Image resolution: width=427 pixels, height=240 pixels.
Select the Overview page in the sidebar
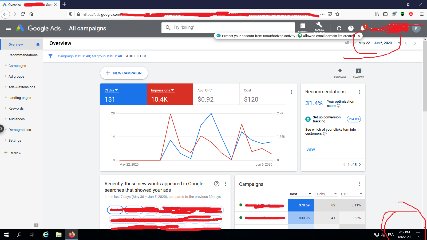click(x=15, y=44)
